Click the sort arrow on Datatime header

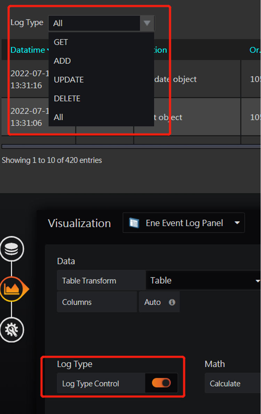pos(49,50)
